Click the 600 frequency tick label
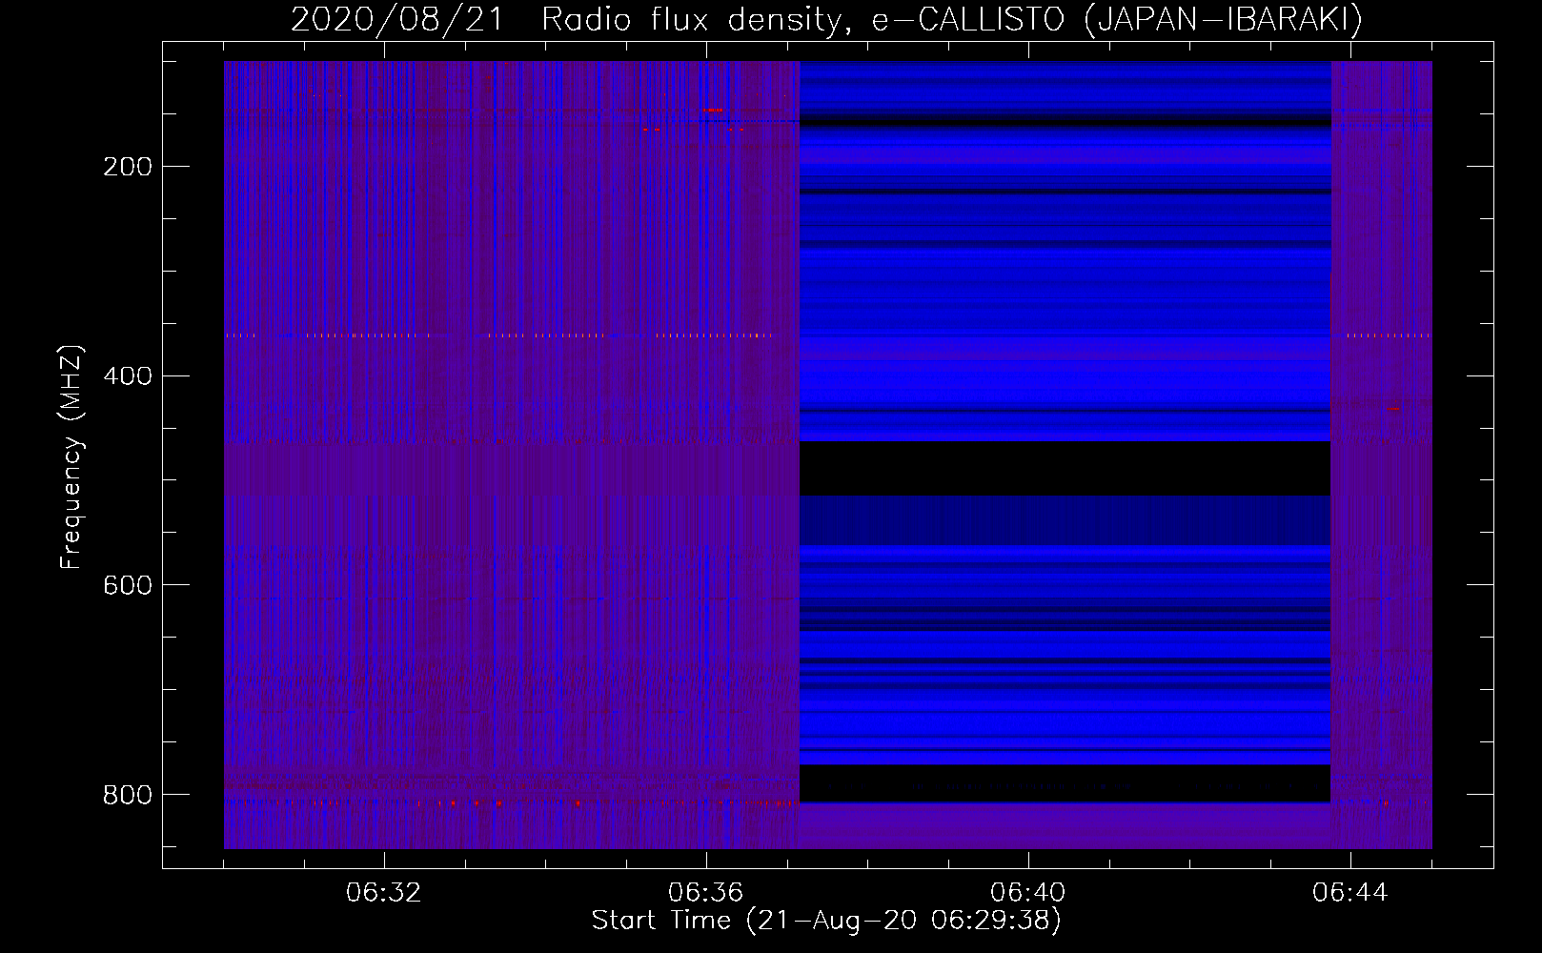1542x953 pixels. [128, 585]
